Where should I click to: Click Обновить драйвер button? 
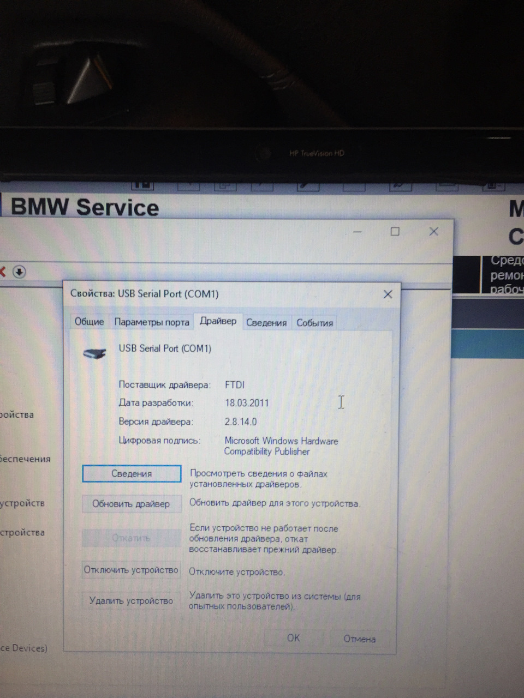pyautogui.click(x=131, y=504)
